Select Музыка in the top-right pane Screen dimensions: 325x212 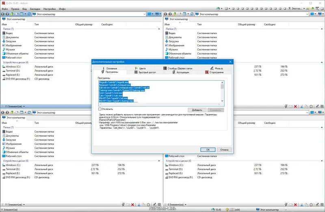click(x=173, y=50)
